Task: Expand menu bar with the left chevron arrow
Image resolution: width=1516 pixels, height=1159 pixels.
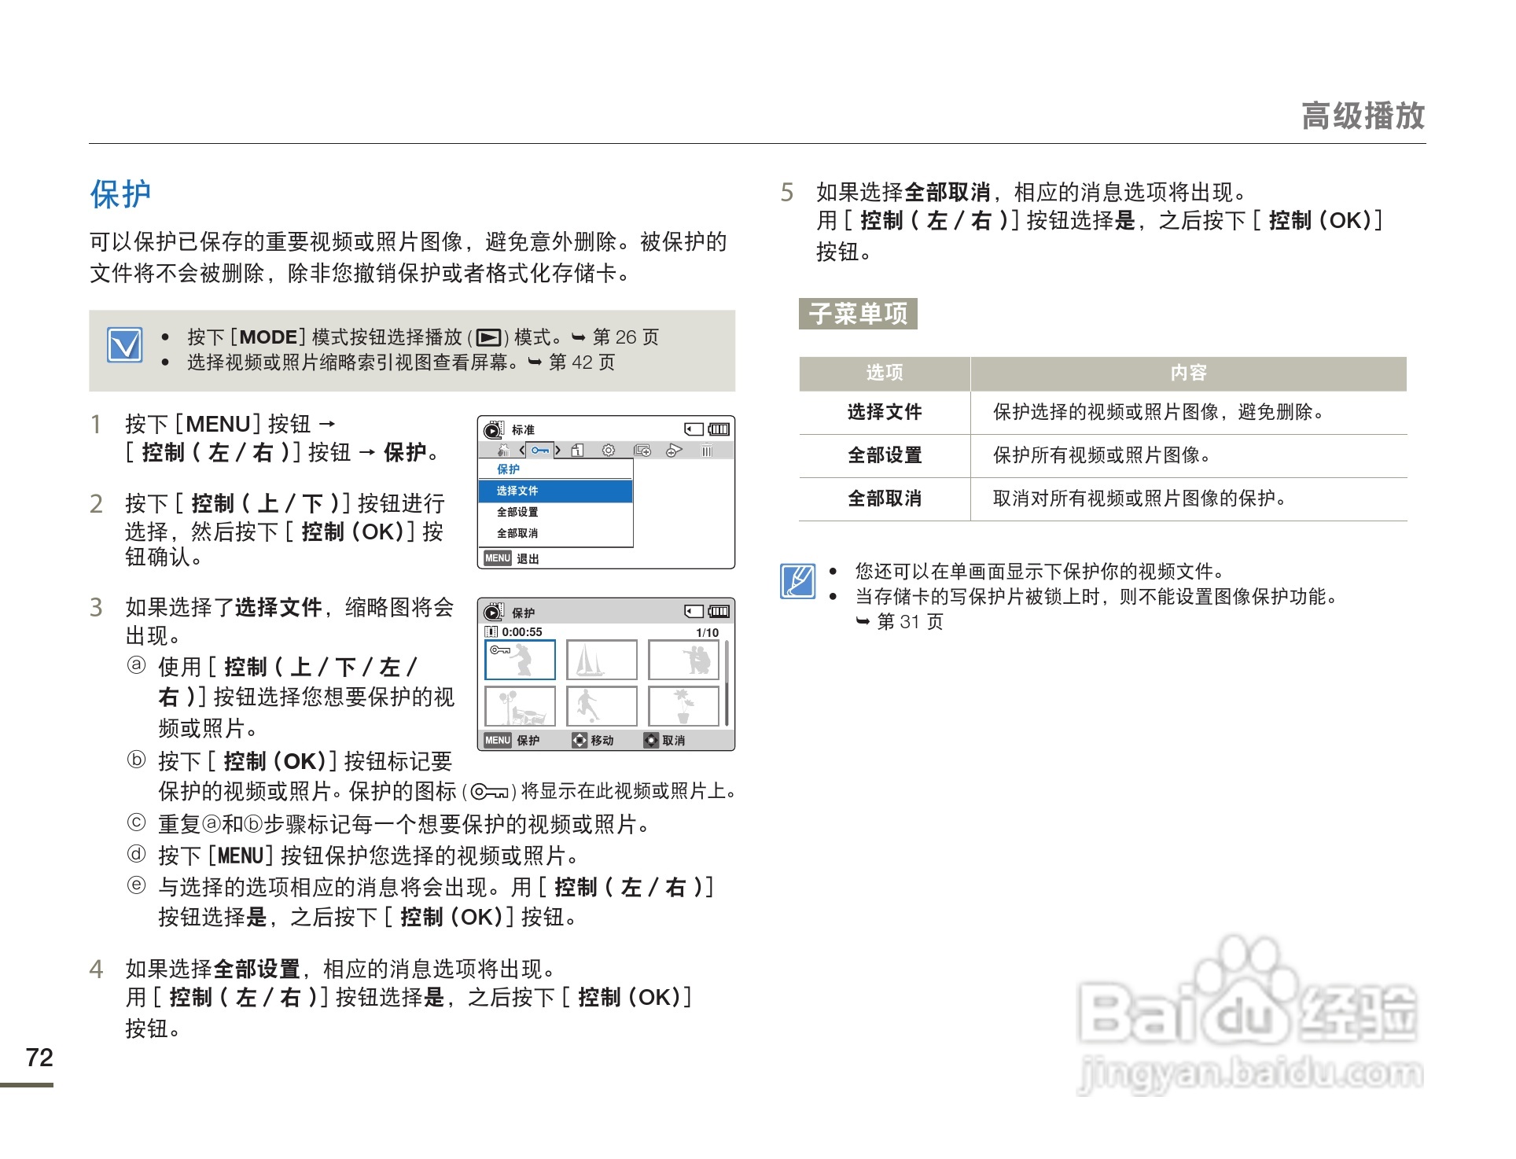Action: pos(521,451)
